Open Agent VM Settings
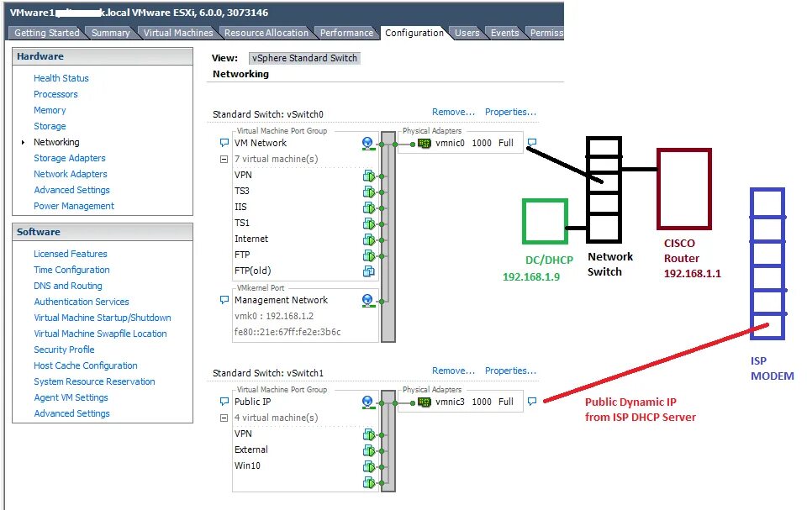 pyautogui.click(x=71, y=397)
